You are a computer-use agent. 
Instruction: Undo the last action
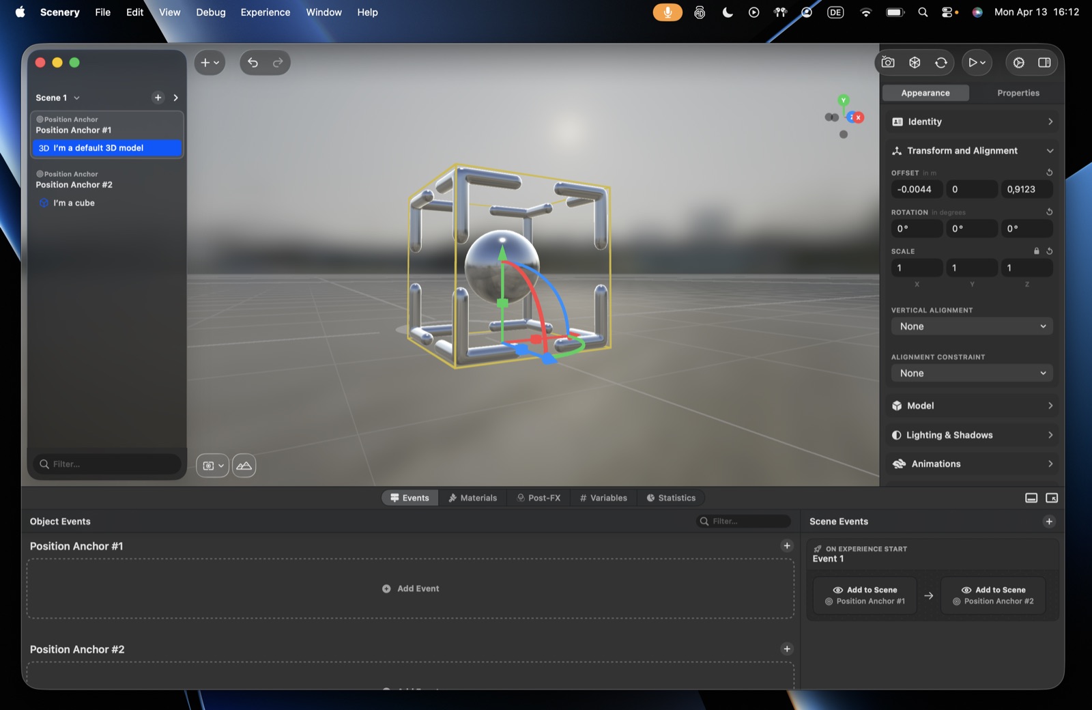coord(253,63)
